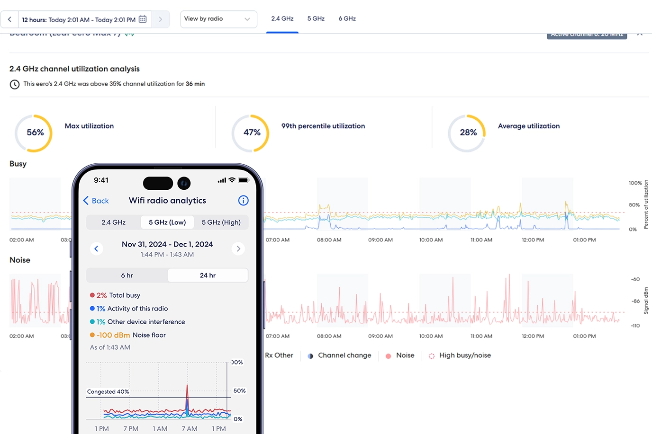Click the phone battery status icon

(x=244, y=180)
